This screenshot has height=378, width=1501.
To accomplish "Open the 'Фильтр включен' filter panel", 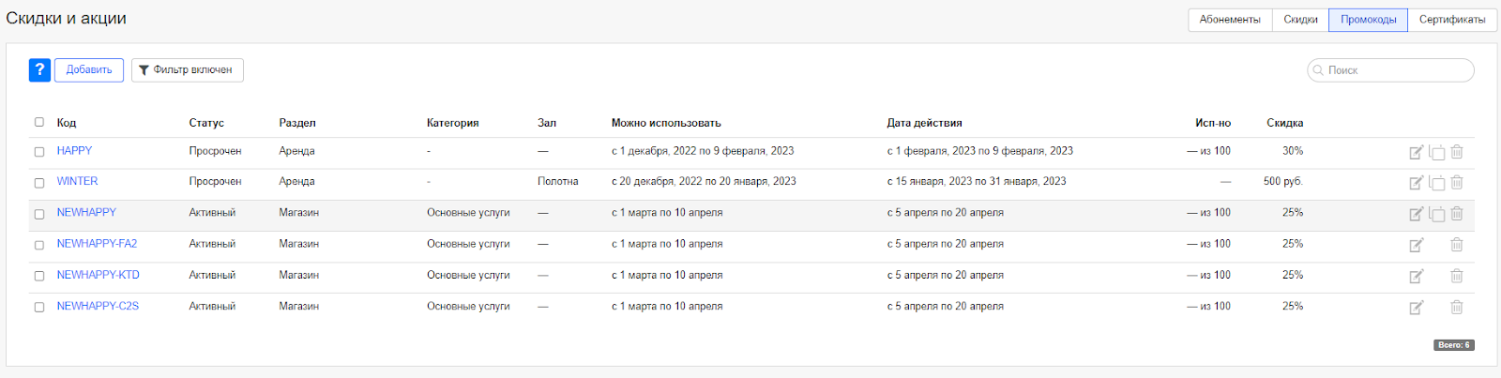I will (x=187, y=70).
